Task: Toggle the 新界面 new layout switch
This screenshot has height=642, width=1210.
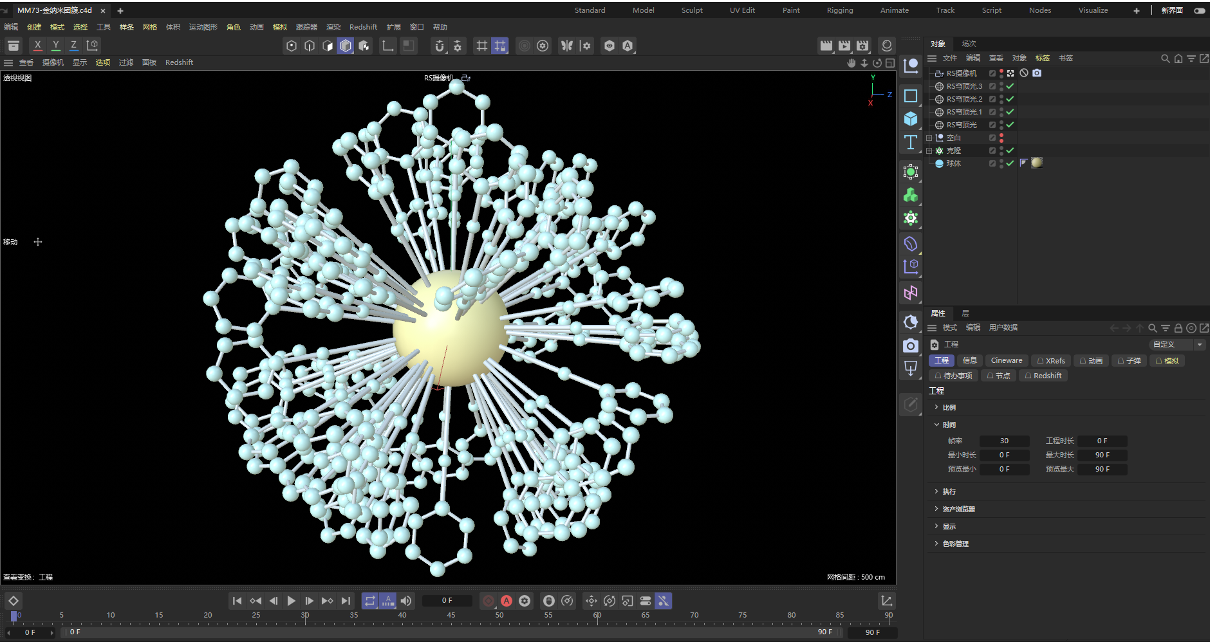Action: (1200, 11)
